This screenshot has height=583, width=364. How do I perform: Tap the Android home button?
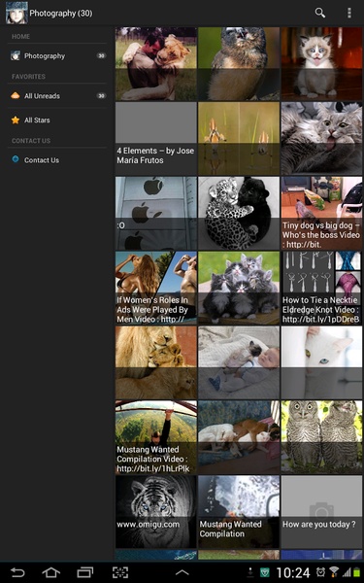click(x=50, y=572)
